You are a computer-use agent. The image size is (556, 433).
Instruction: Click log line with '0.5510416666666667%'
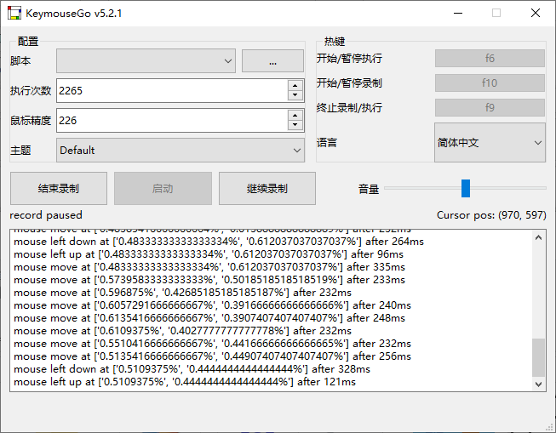pyautogui.click(x=212, y=344)
